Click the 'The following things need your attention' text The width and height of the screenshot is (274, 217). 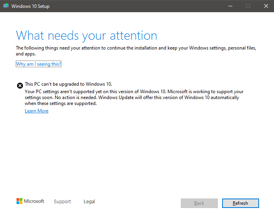[136, 51]
